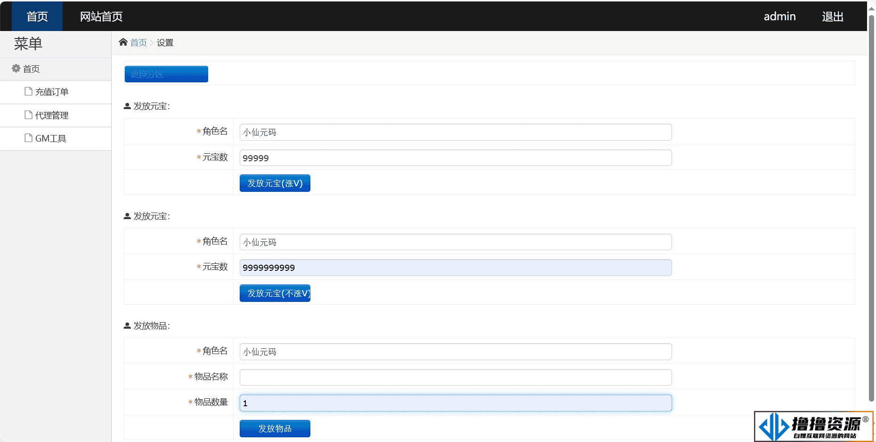This screenshot has width=876, height=442.
Task: Focus the 物品数量 field
Action: pyautogui.click(x=455, y=403)
